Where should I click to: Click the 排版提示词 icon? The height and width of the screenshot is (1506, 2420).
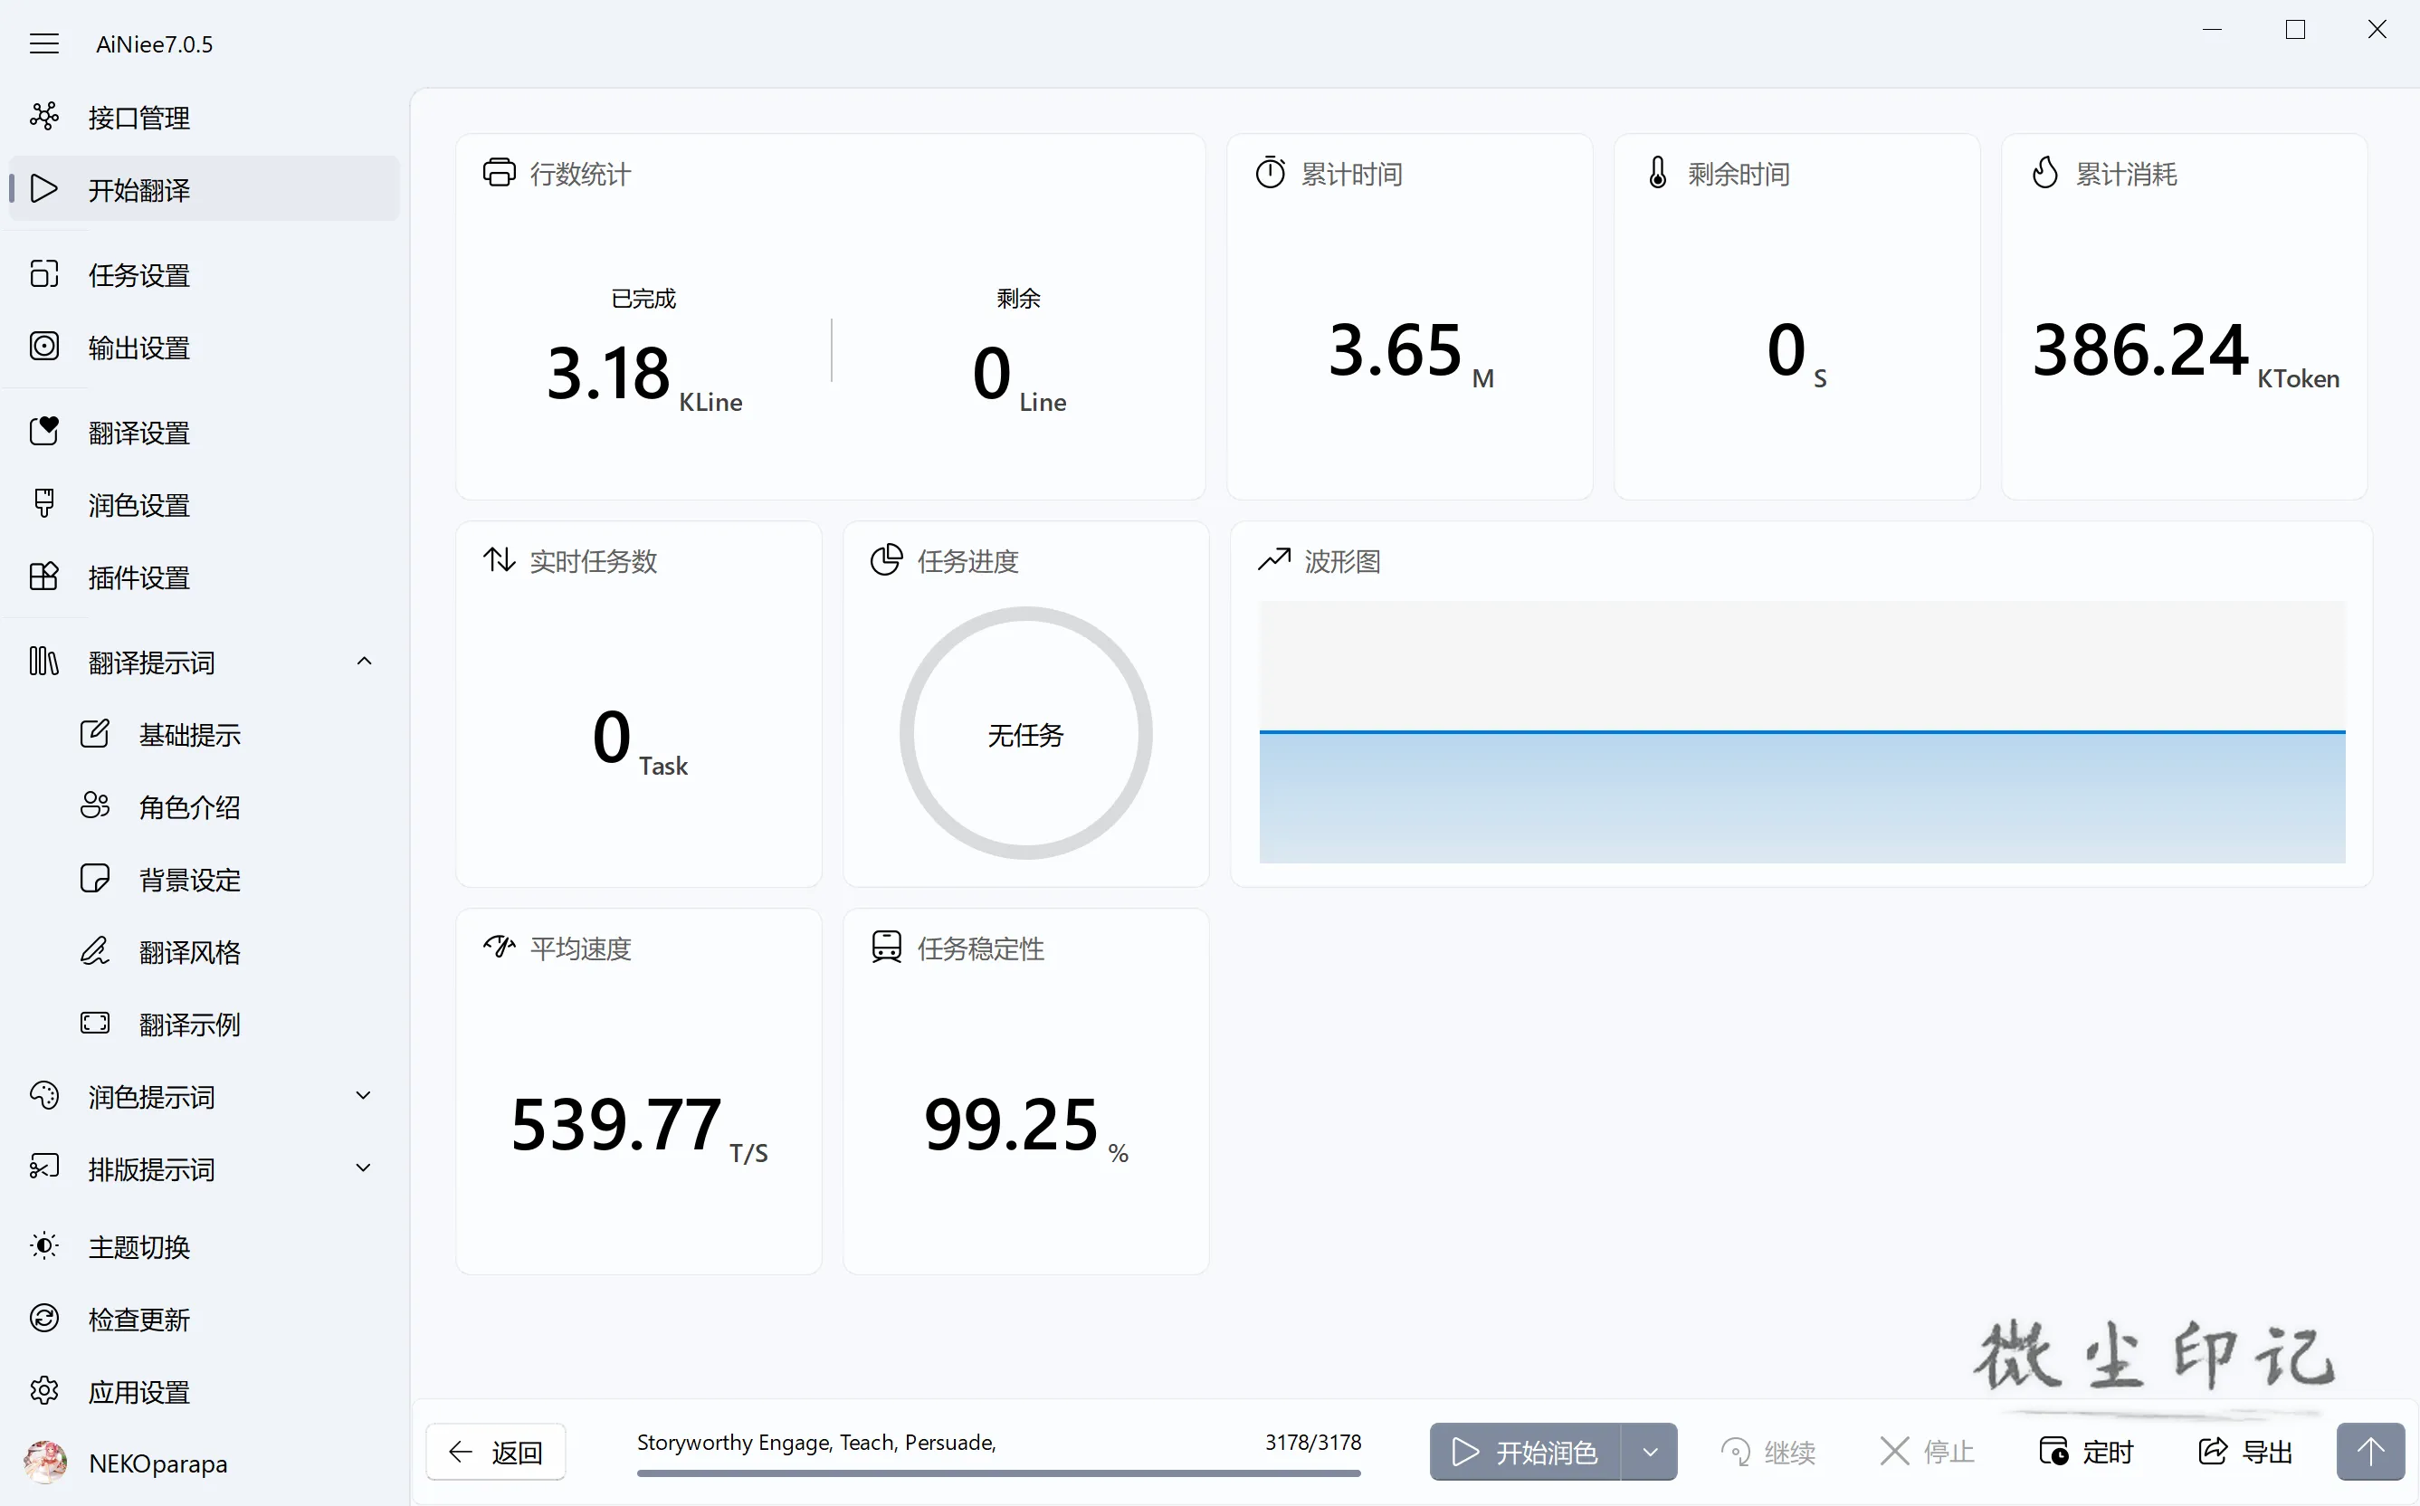[x=43, y=1168]
